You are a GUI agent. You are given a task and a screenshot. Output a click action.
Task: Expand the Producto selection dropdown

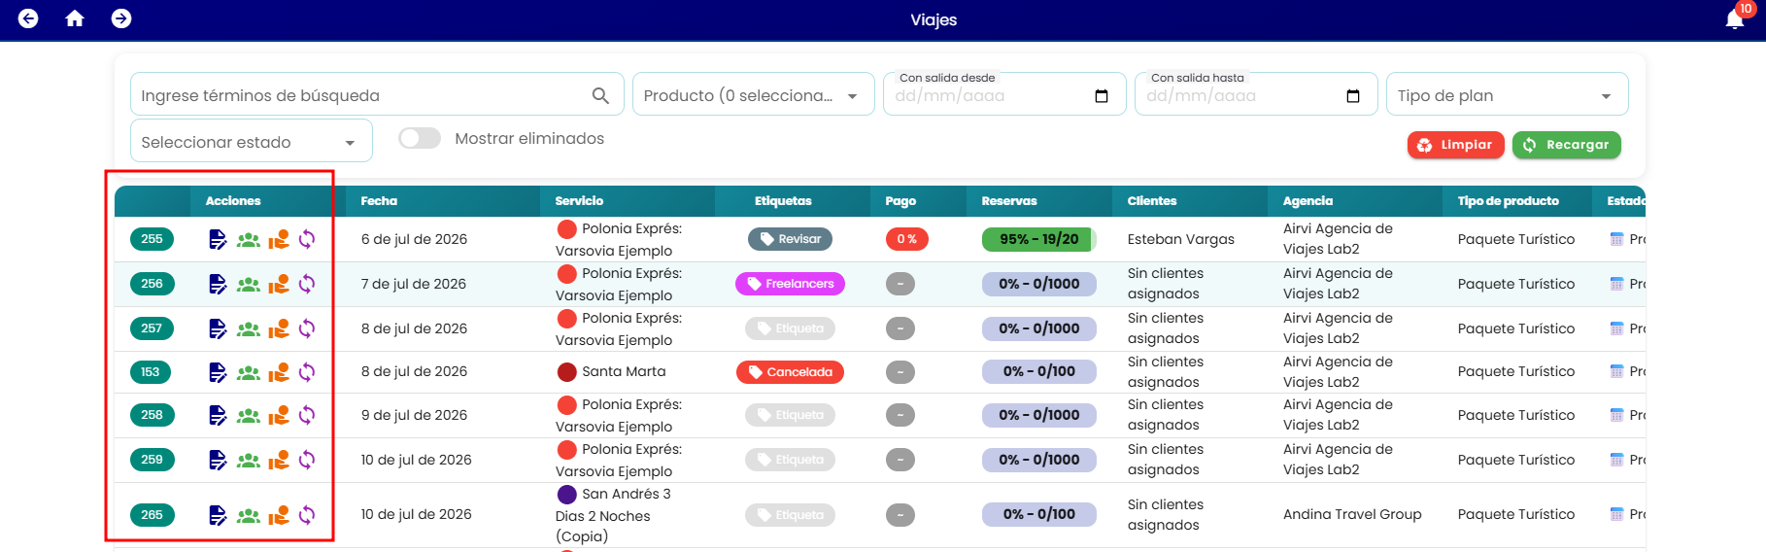click(754, 95)
